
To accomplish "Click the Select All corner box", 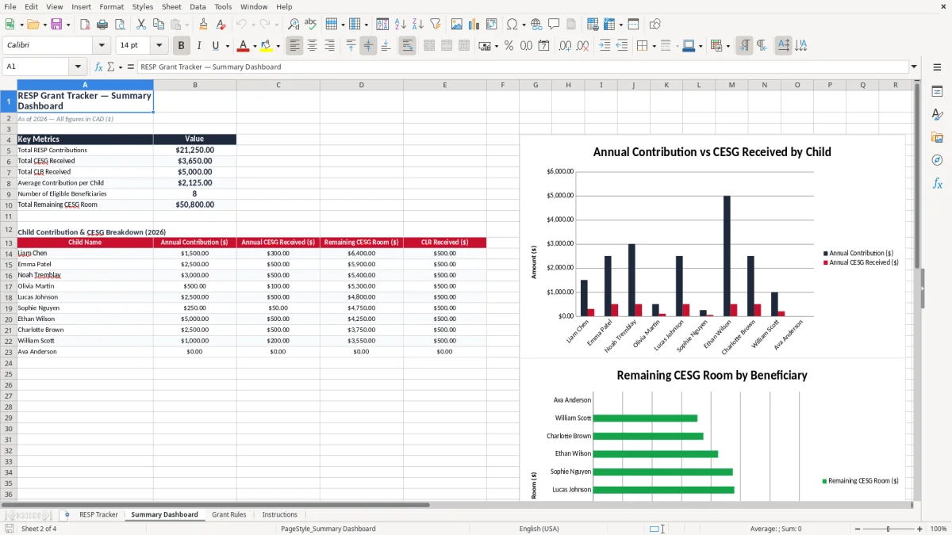I will pos(8,85).
